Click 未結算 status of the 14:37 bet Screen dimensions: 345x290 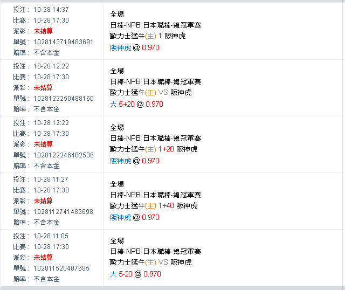click(x=43, y=31)
